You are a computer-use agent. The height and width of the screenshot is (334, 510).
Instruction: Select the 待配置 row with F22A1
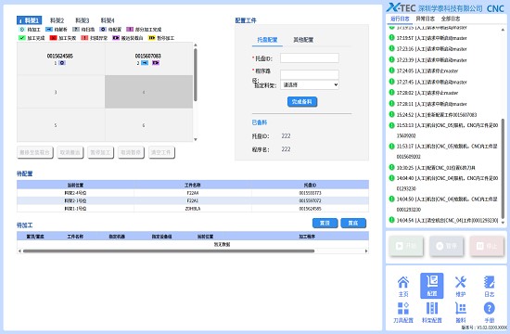pyautogui.click(x=193, y=200)
